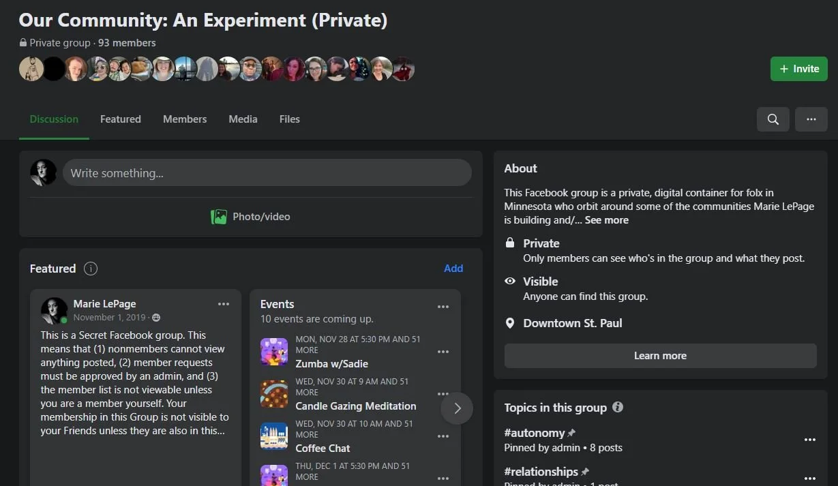Click the Thu Dec 1 event icon
Screen dimensions: 838x486
pos(274,475)
